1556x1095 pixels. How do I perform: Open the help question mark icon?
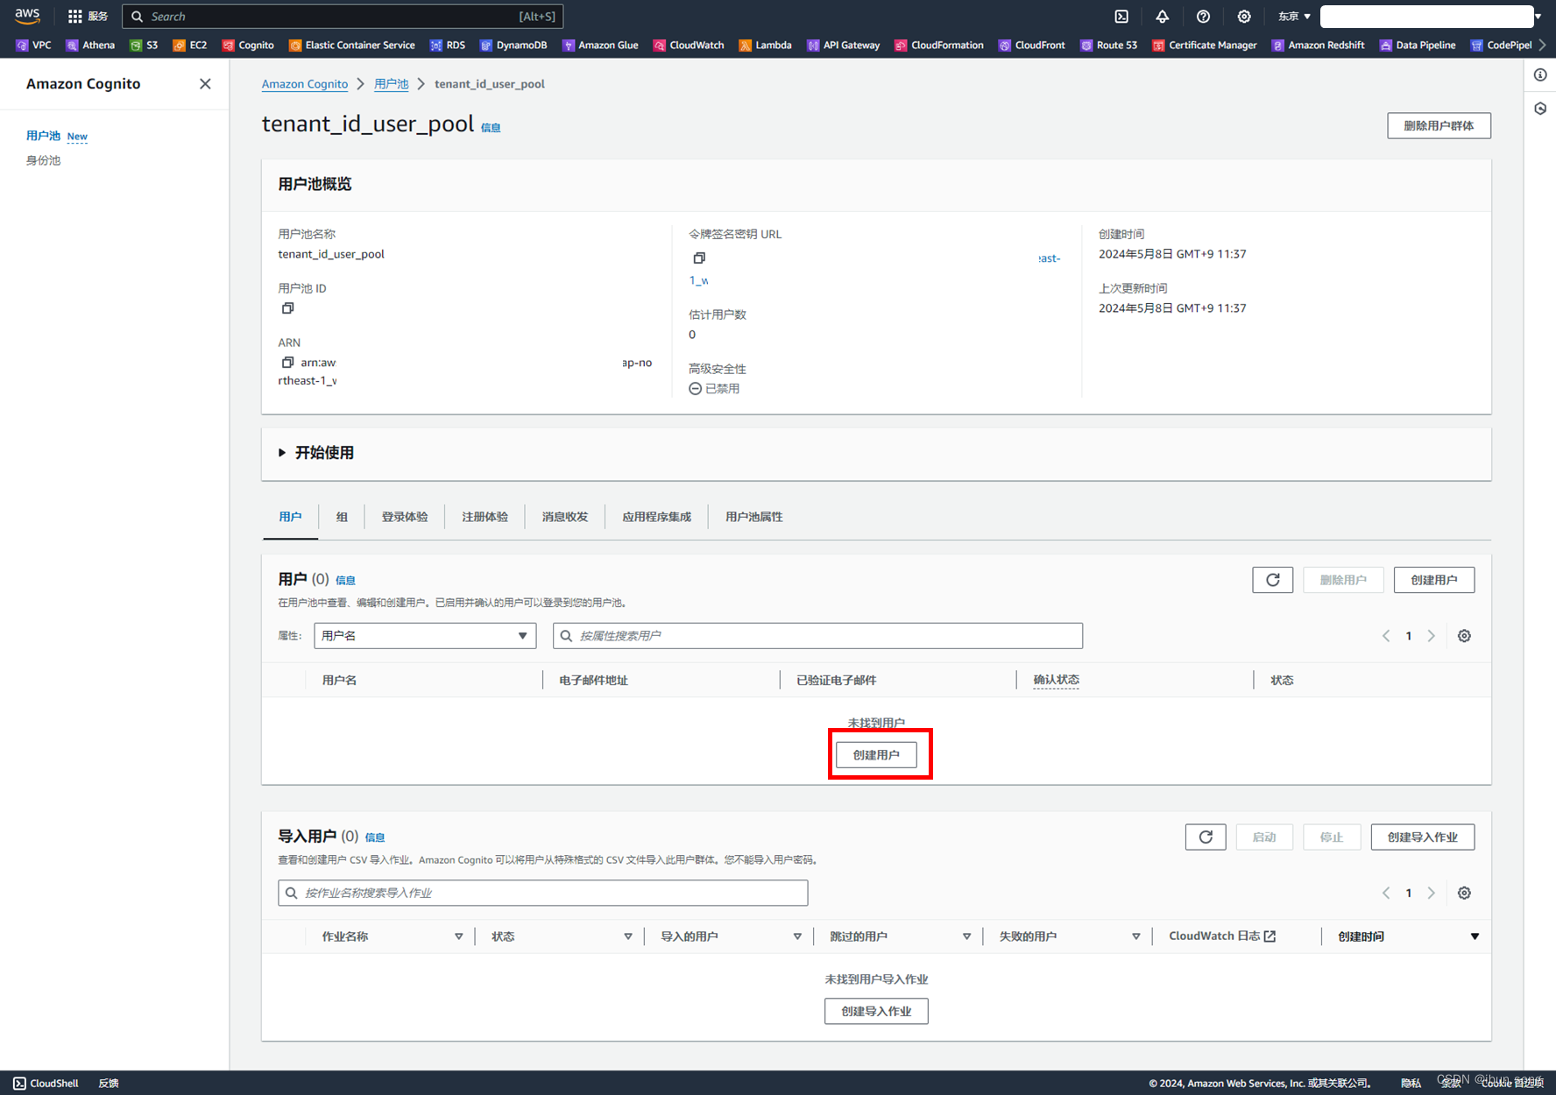click(1203, 17)
